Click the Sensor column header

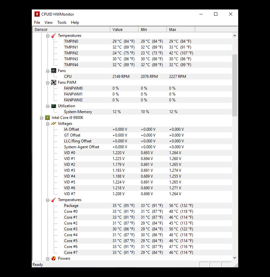tap(71, 30)
